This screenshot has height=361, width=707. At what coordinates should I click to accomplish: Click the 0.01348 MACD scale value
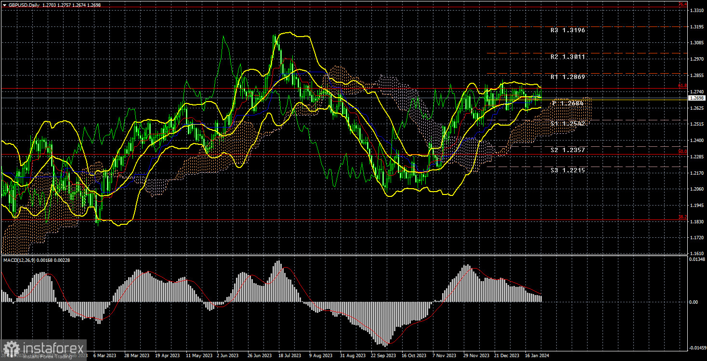[x=697, y=259]
